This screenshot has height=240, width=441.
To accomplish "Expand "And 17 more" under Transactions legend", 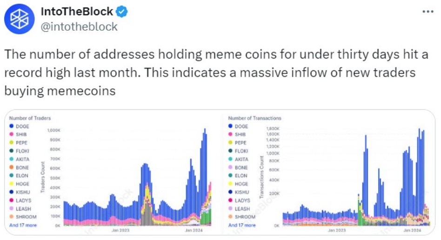I will [242, 225].
